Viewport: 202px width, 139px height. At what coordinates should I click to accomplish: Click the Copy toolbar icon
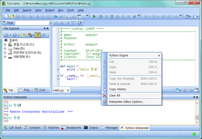pyautogui.click(x=43, y=16)
